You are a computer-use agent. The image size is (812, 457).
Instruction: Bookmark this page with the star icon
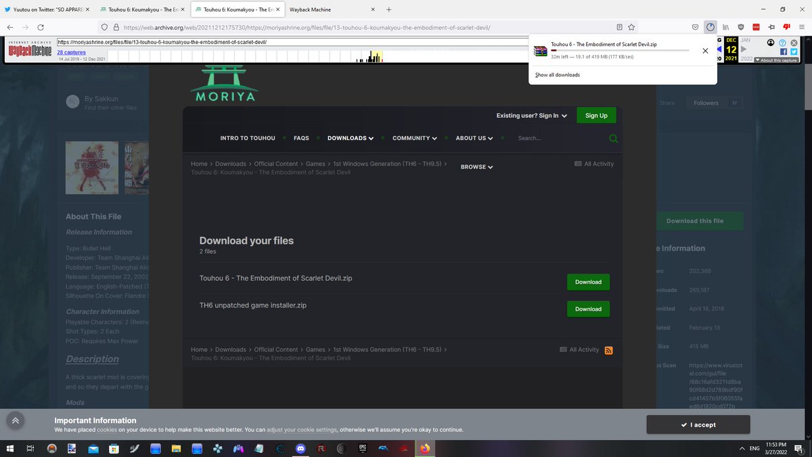[631, 27]
